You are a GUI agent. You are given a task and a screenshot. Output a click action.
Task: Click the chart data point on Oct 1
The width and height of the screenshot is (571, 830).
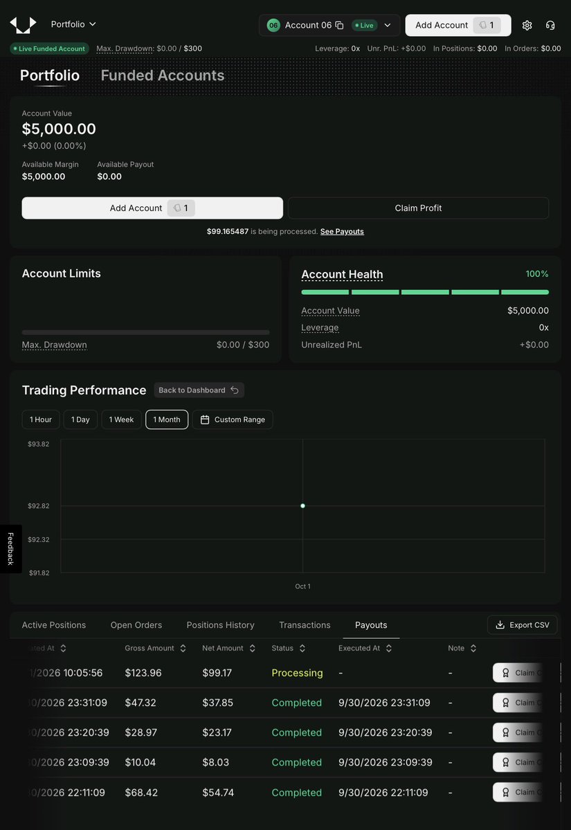pyautogui.click(x=302, y=506)
